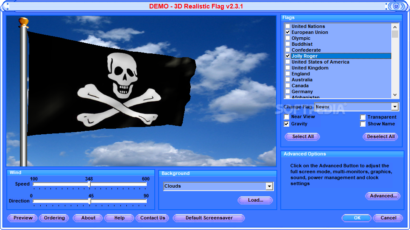Image resolution: width=410 pixels, height=230 pixels.
Task: Enable the Olympic flag checkbox
Action: 287,38
